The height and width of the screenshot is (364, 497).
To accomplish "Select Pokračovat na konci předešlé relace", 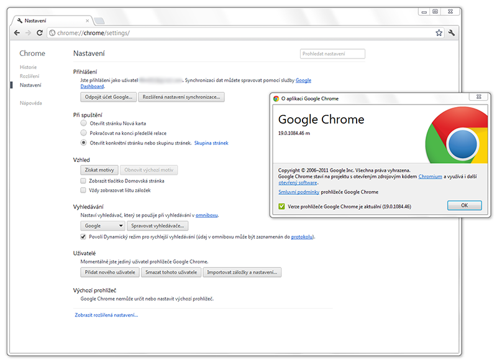I will click(83, 133).
